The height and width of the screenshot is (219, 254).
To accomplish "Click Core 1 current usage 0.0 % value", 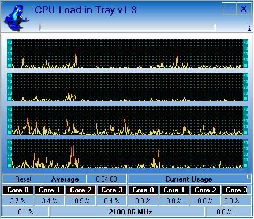I will pos(174,201).
